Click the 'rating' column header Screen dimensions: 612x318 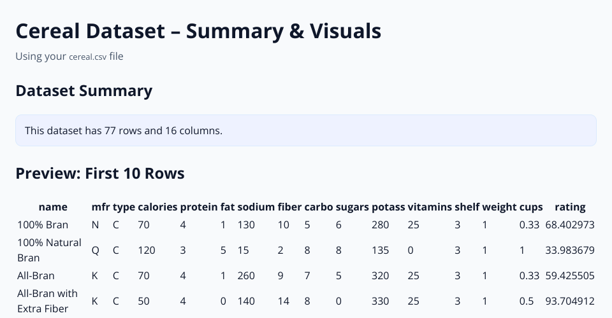(570, 207)
